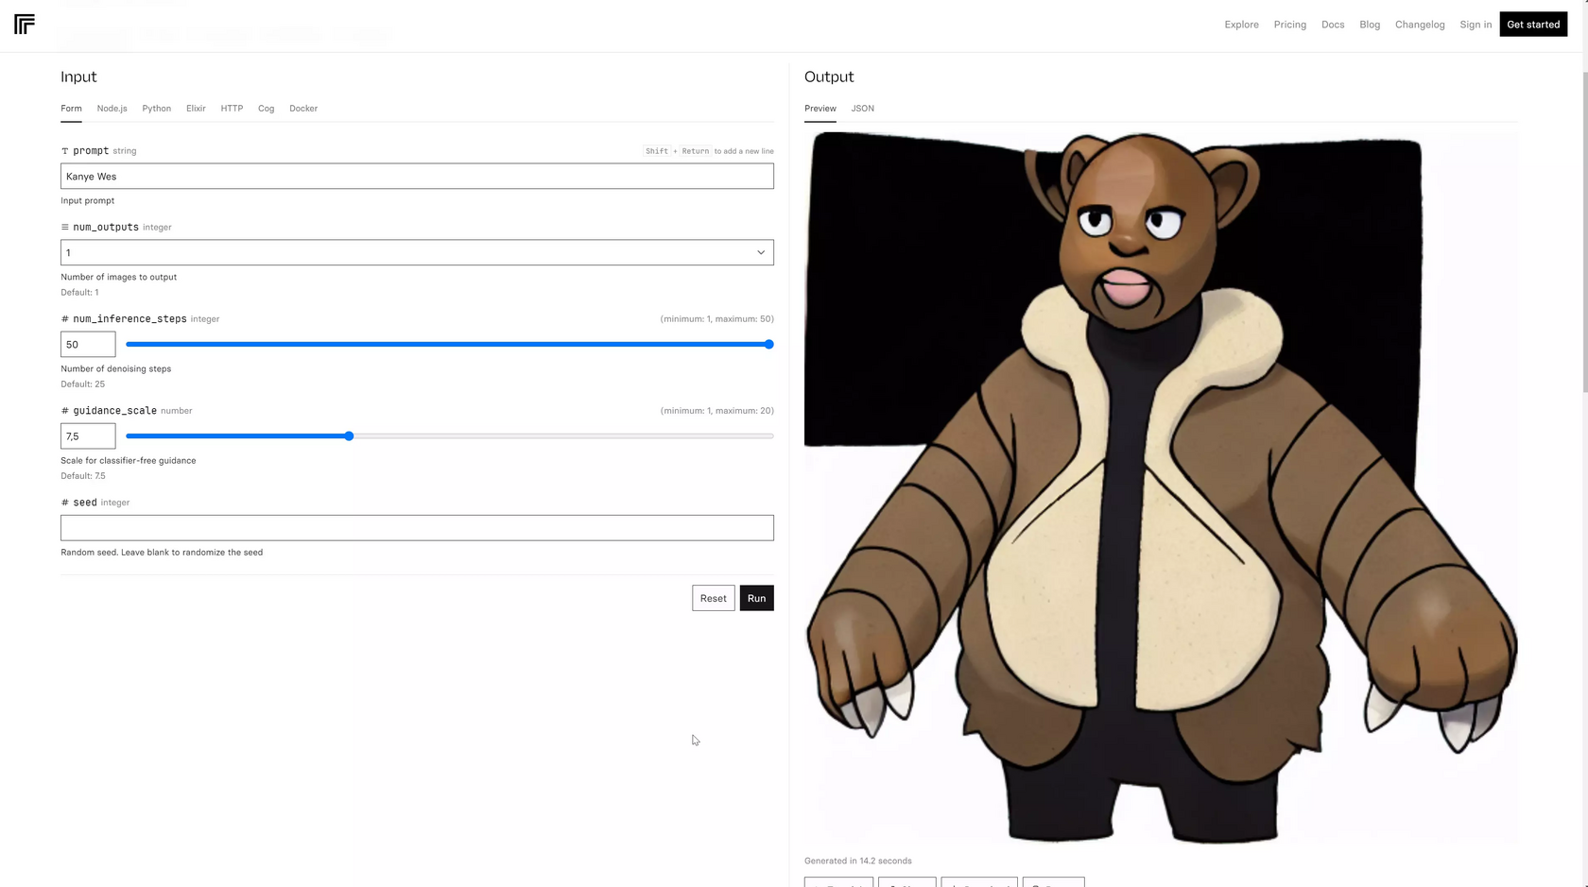Open the Docs link
Viewport: 1588px width, 887px height.
[1333, 25]
